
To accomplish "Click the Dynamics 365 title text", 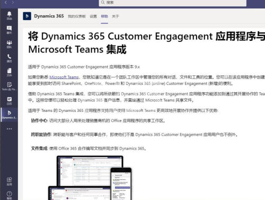I will pos(49,16).
